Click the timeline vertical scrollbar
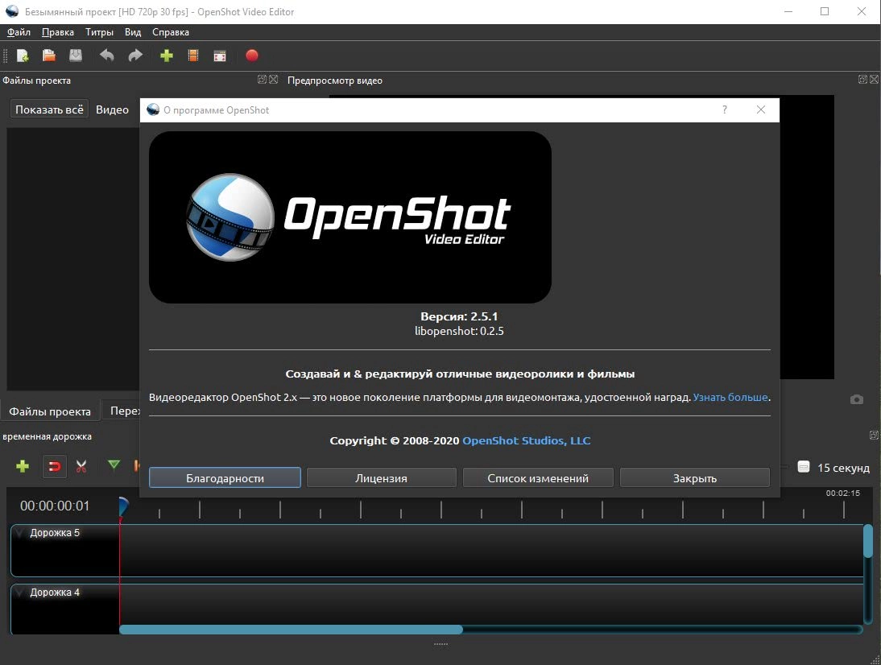The width and height of the screenshot is (881, 665). [x=868, y=541]
